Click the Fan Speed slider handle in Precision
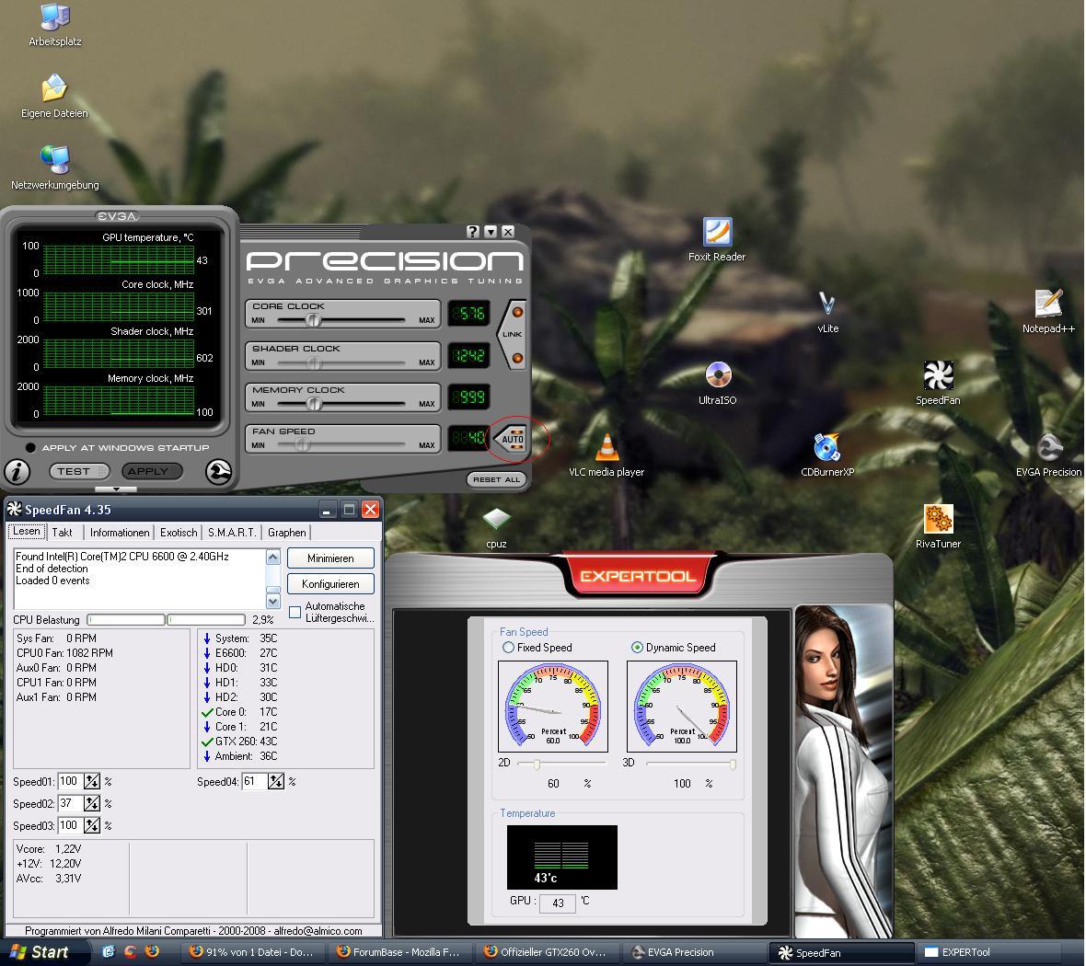Screen dimensions: 1086x966 tap(301, 445)
